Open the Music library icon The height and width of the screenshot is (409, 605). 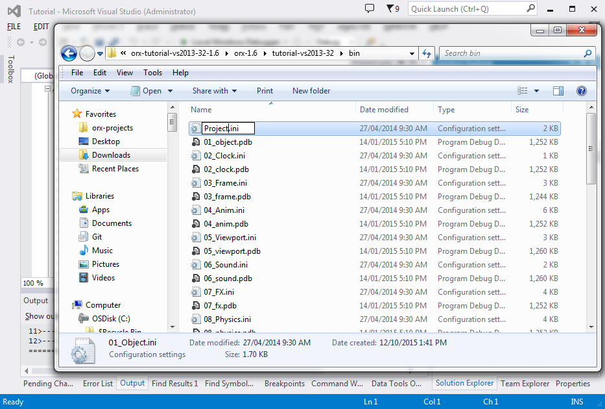pos(84,250)
